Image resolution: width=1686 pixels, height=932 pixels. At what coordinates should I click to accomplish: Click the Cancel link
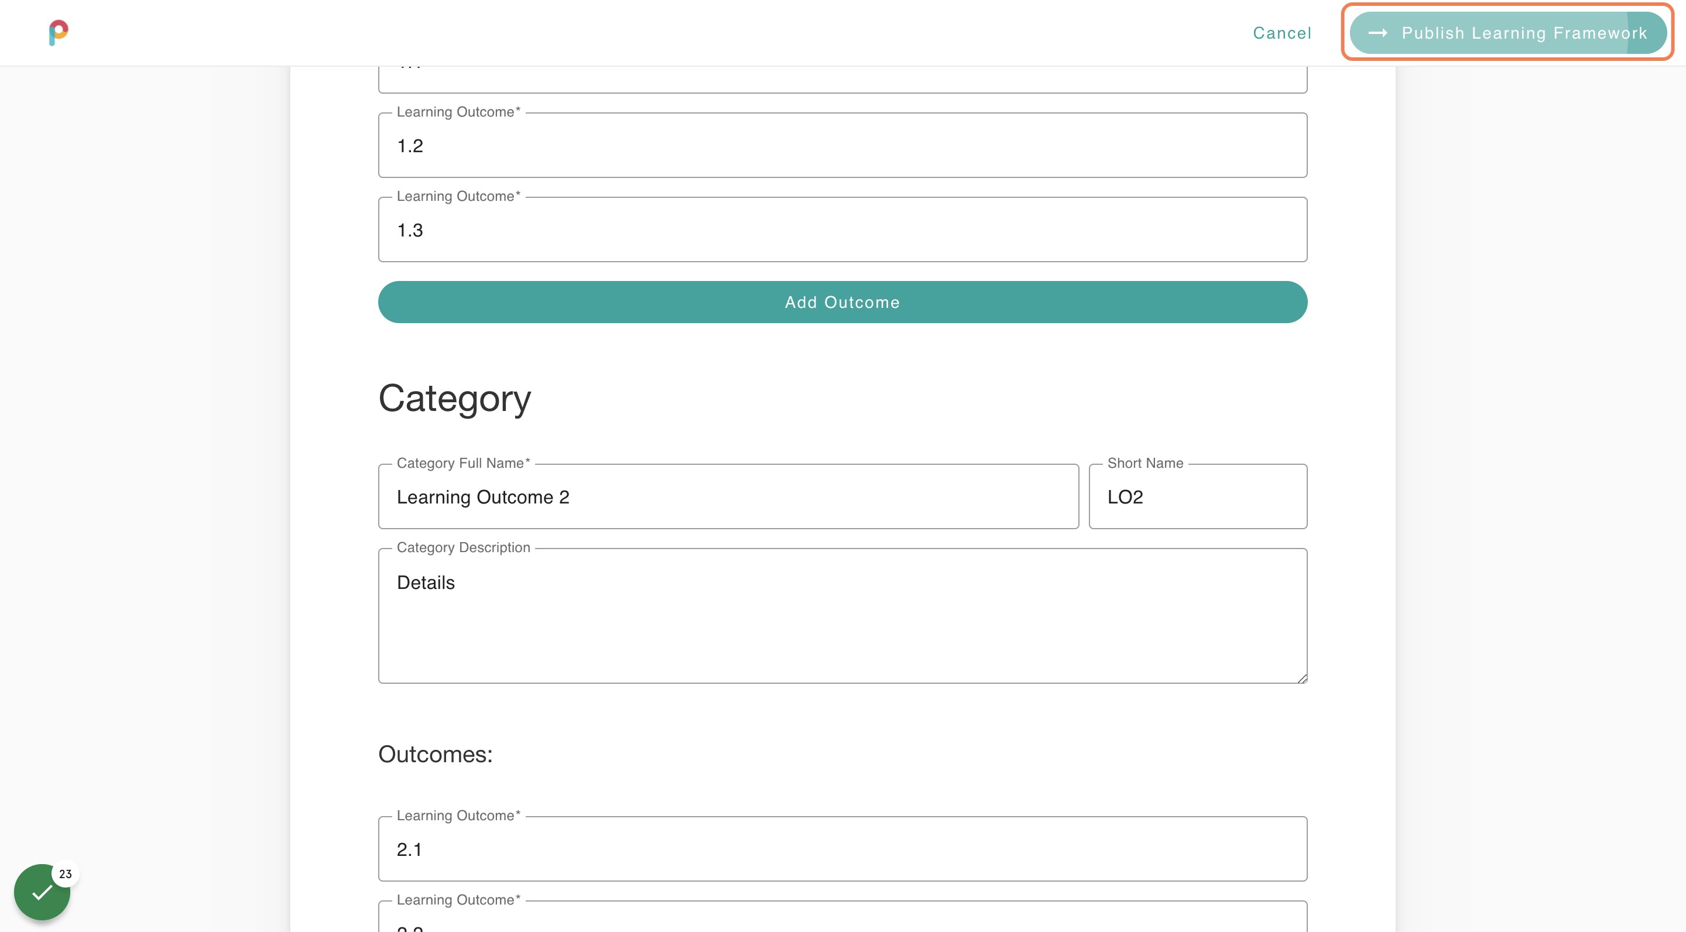(1281, 33)
